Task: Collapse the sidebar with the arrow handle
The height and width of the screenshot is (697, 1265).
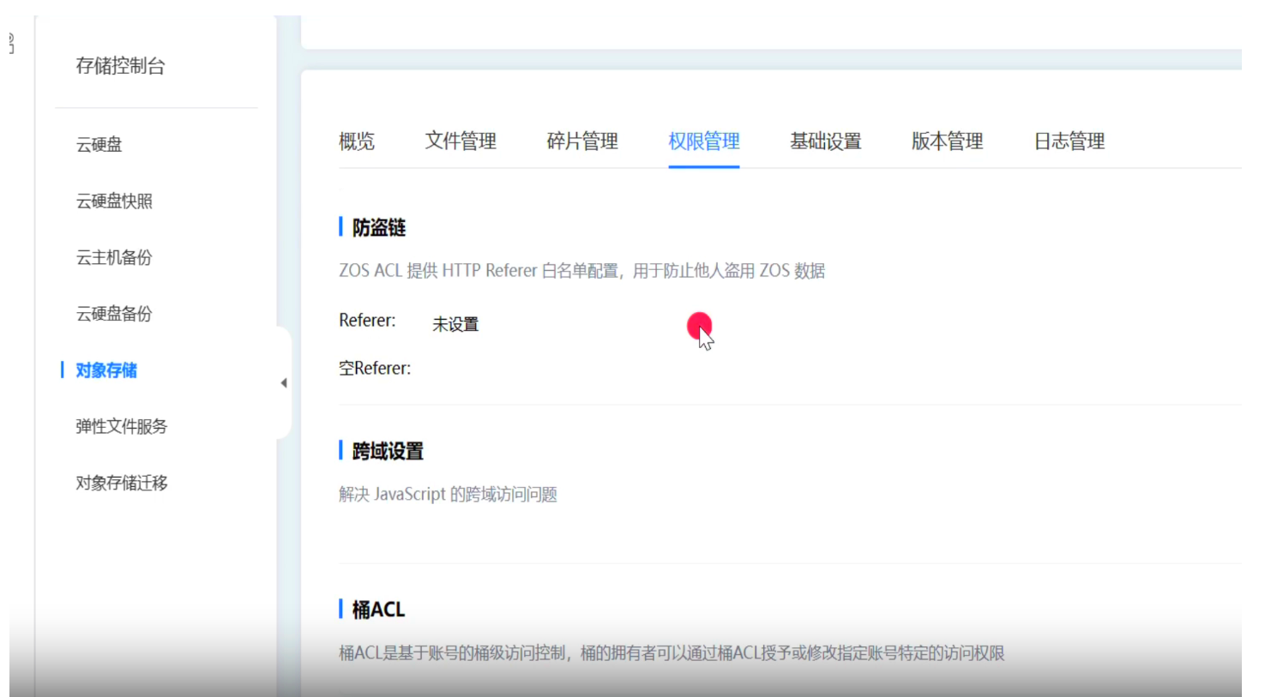Action: 284,383
